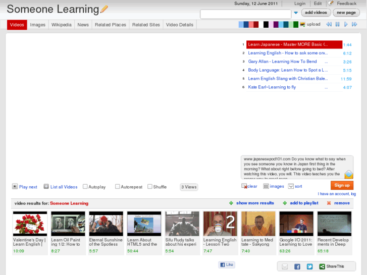The width and height of the screenshot is (367, 275).
Task: Open the Valentine's Day Learn English thumbnail
Action: click(x=30, y=224)
